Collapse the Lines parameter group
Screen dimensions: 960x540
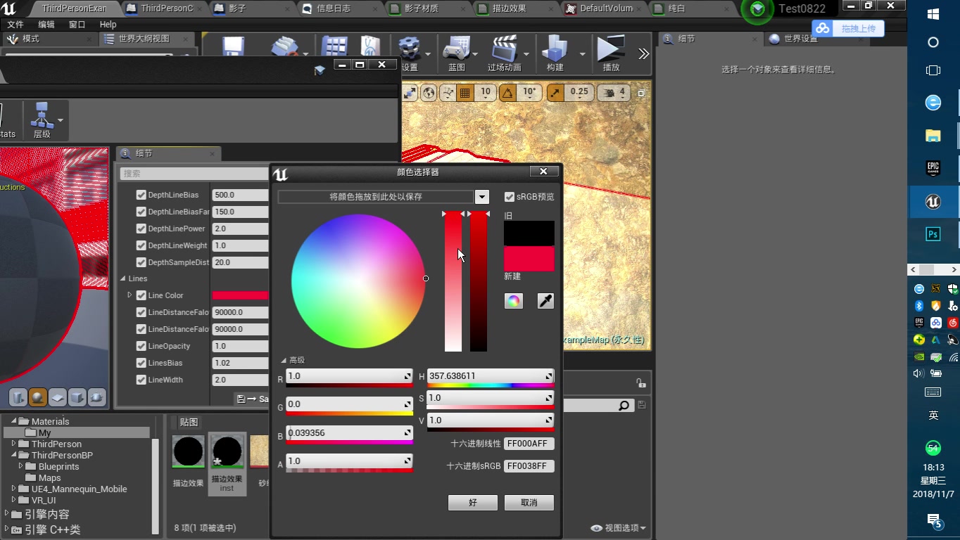[x=122, y=278]
